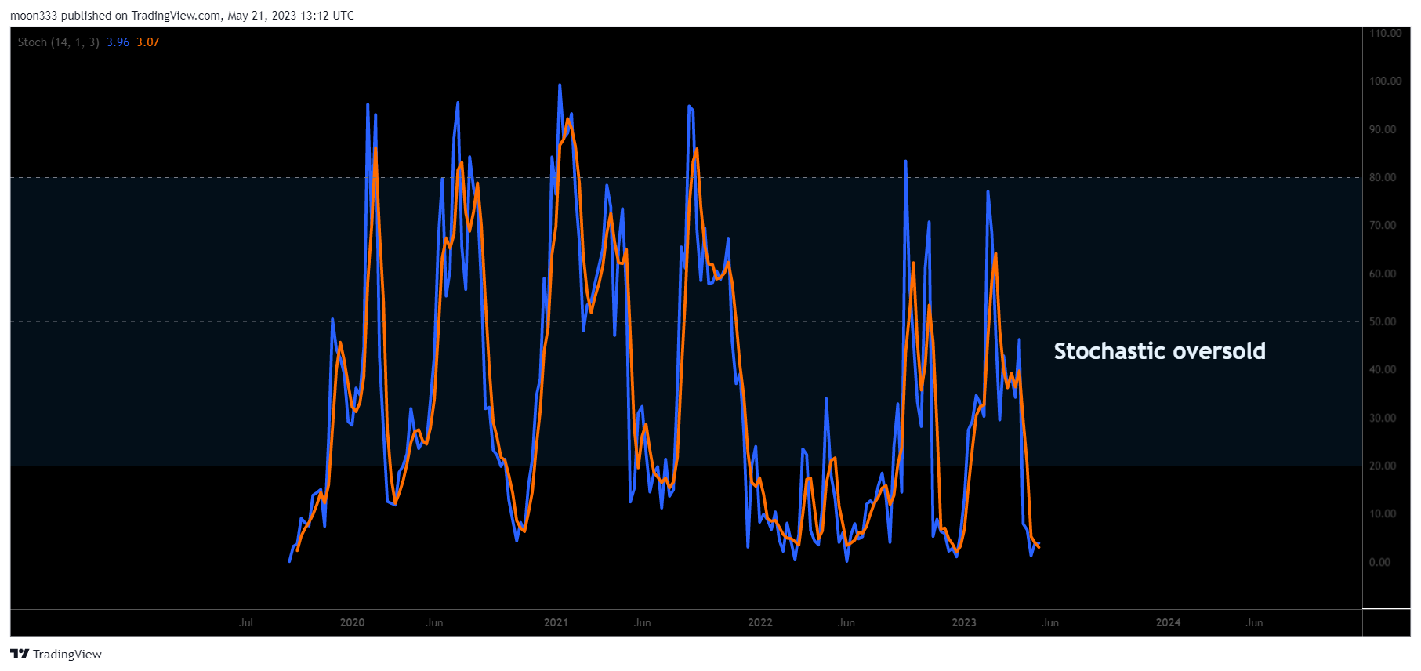Click the 30.00 price scale label
The image size is (1421, 671).
point(1383,418)
